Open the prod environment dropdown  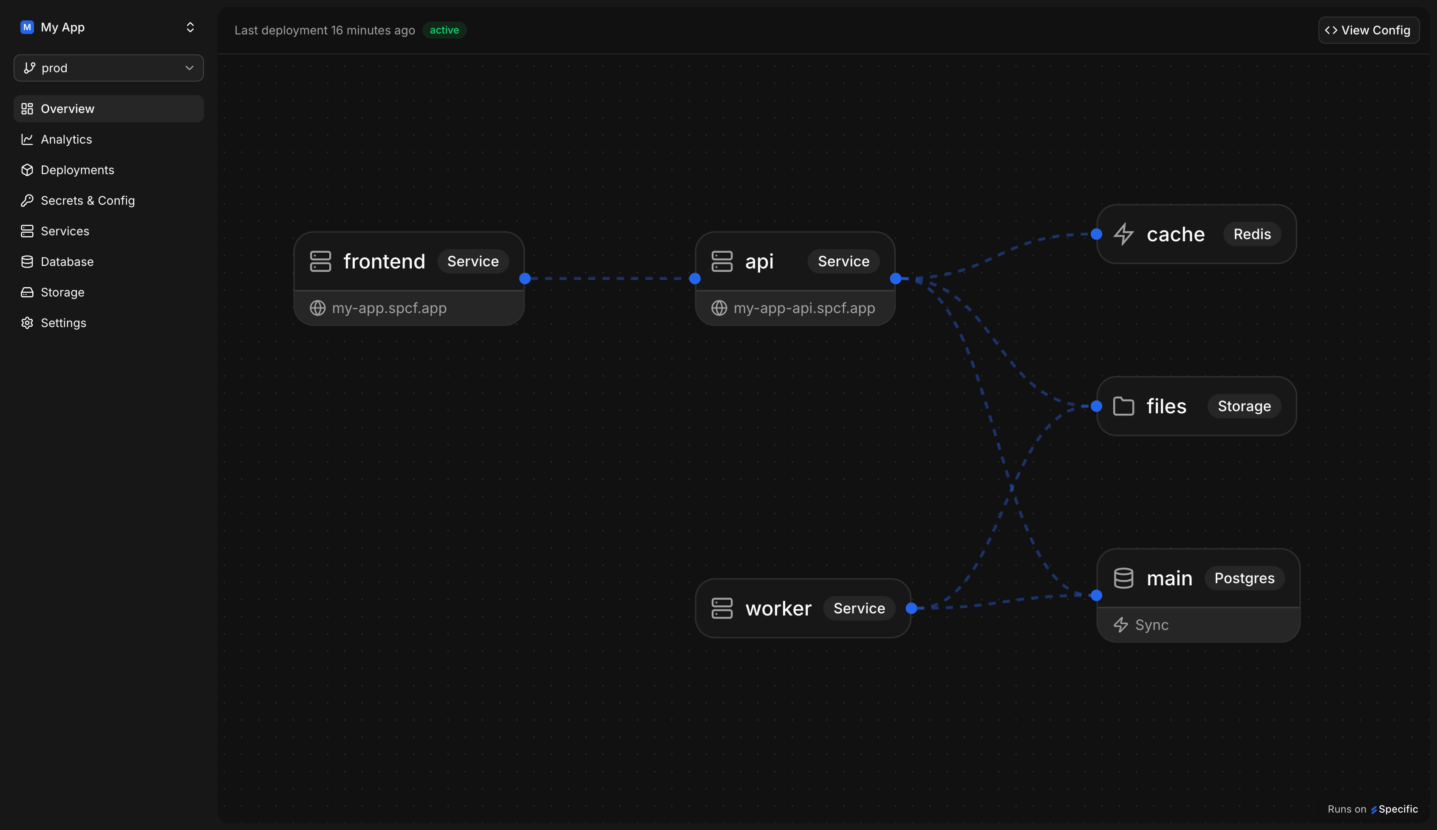point(108,68)
